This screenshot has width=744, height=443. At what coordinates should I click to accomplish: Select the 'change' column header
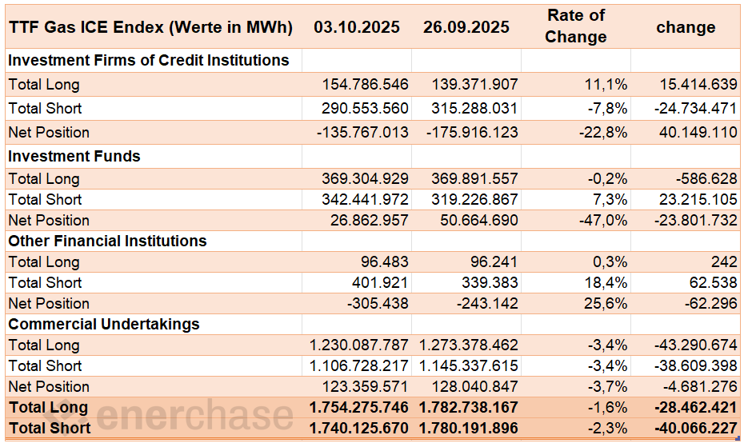pos(686,27)
